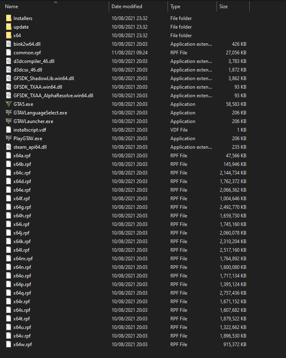Click the sort arrow above Name
This screenshot has height=358, width=286.
pyautogui.click(x=56, y=2)
